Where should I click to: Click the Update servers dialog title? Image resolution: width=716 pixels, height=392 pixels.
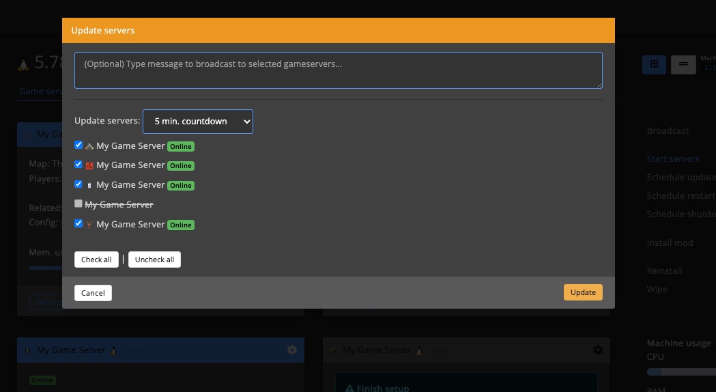pyautogui.click(x=103, y=31)
